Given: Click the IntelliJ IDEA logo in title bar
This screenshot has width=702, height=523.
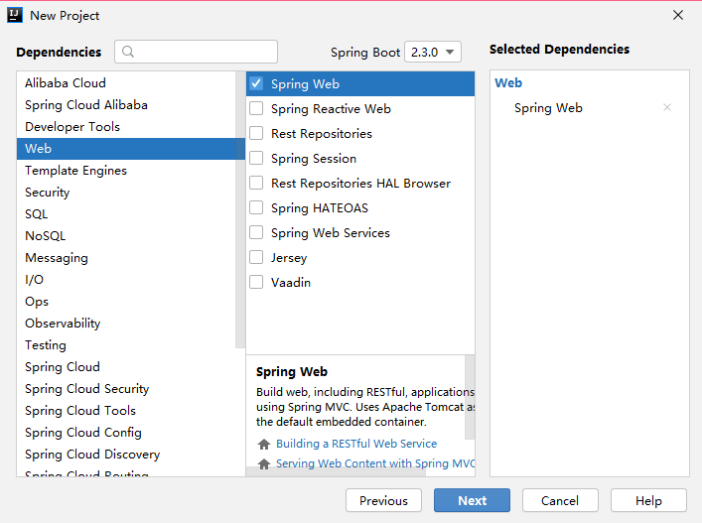Looking at the screenshot, I should tap(15, 15).
